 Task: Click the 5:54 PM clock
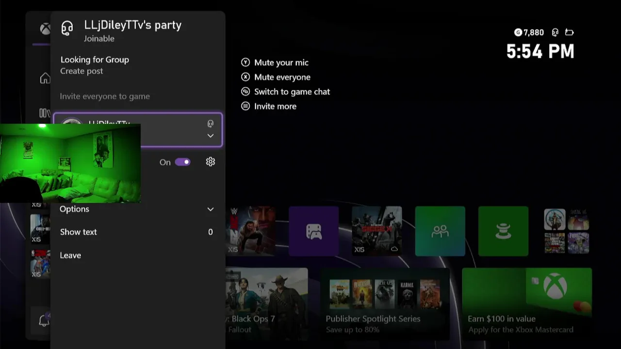tap(540, 51)
